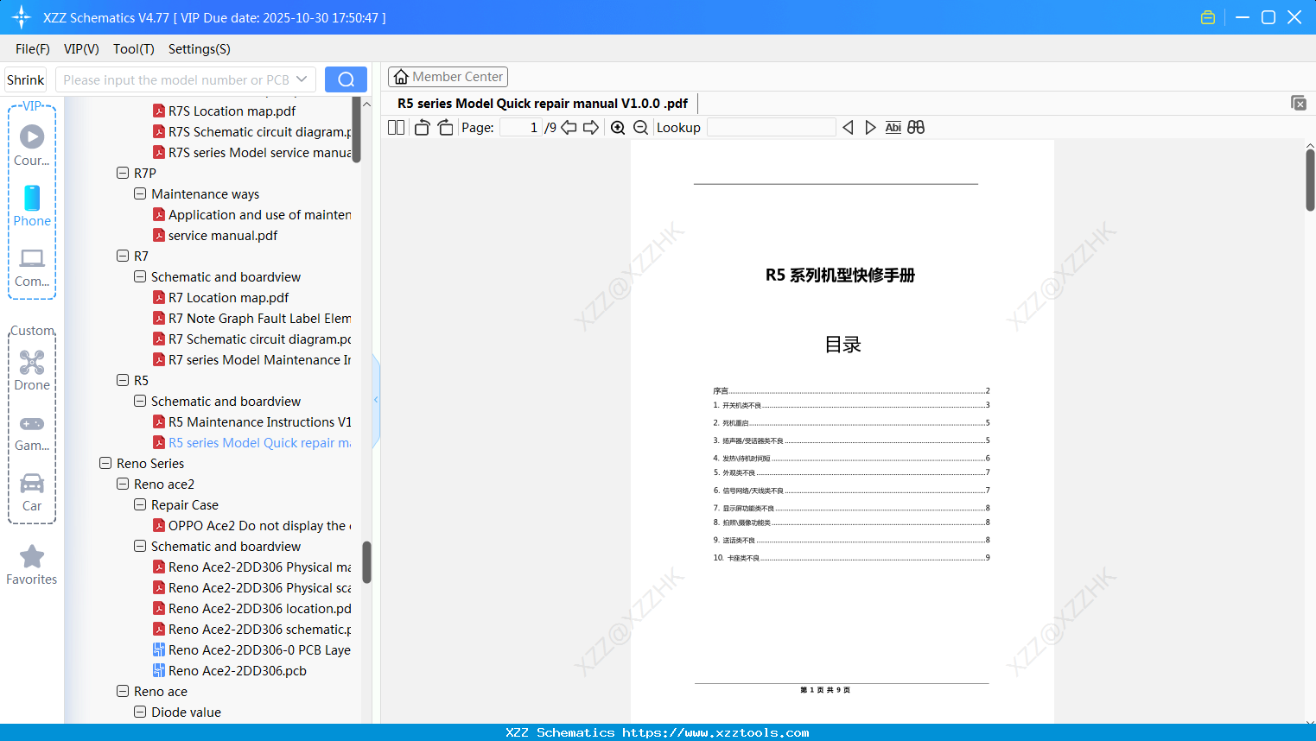Screen dimensions: 1316x741
Task: Rotate the PDF page clockwise
Action: [445, 127]
